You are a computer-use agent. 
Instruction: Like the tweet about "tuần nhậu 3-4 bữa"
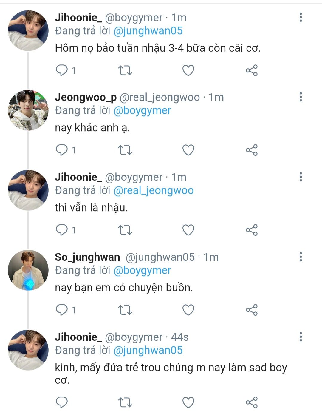pyautogui.click(x=188, y=70)
